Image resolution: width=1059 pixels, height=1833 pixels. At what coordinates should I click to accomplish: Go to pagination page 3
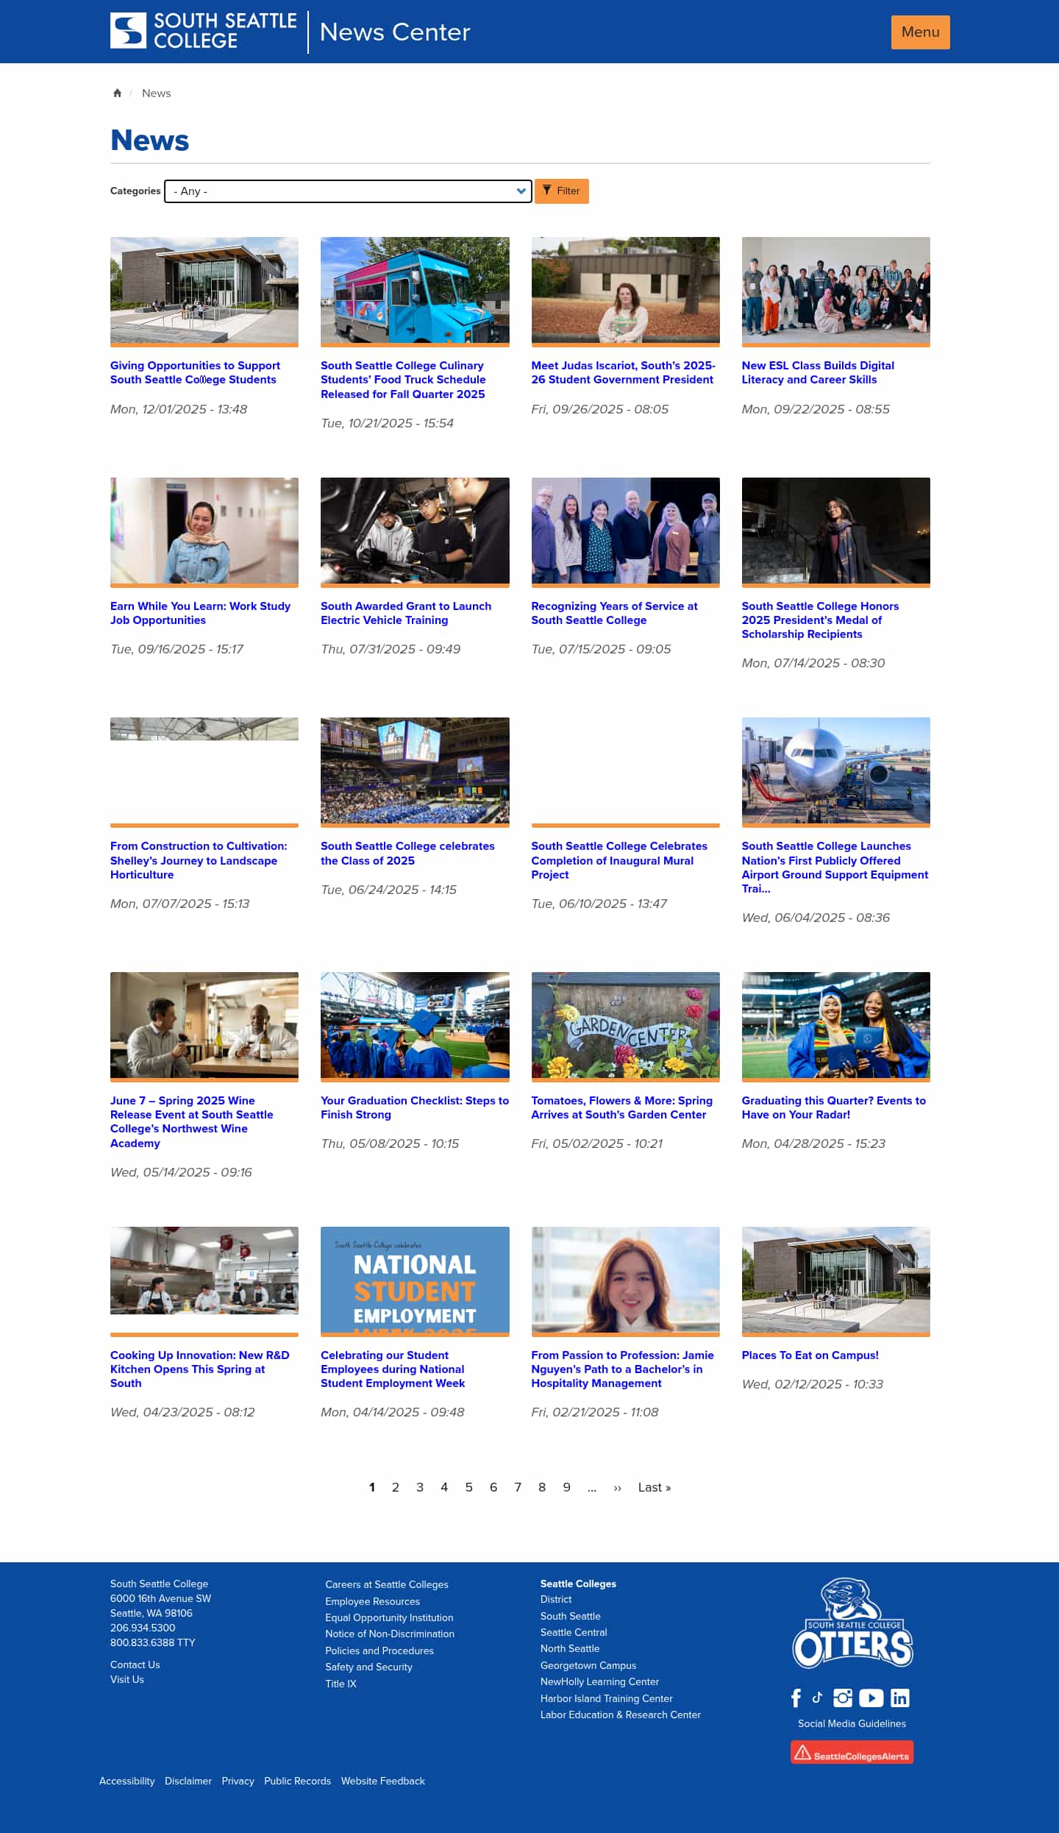click(x=420, y=1487)
